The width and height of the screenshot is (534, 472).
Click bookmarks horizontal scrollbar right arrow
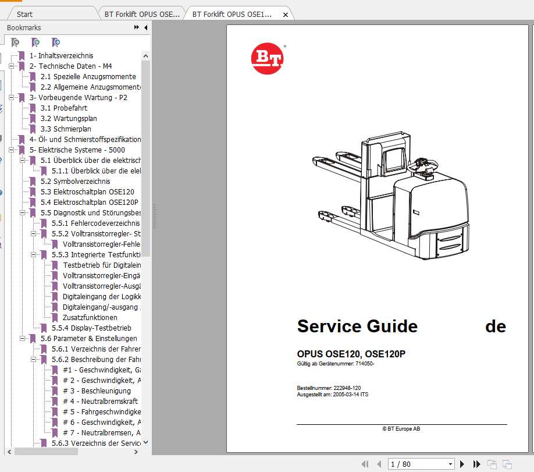click(136, 452)
